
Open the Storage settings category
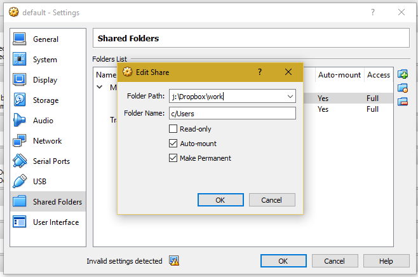[45, 100]
